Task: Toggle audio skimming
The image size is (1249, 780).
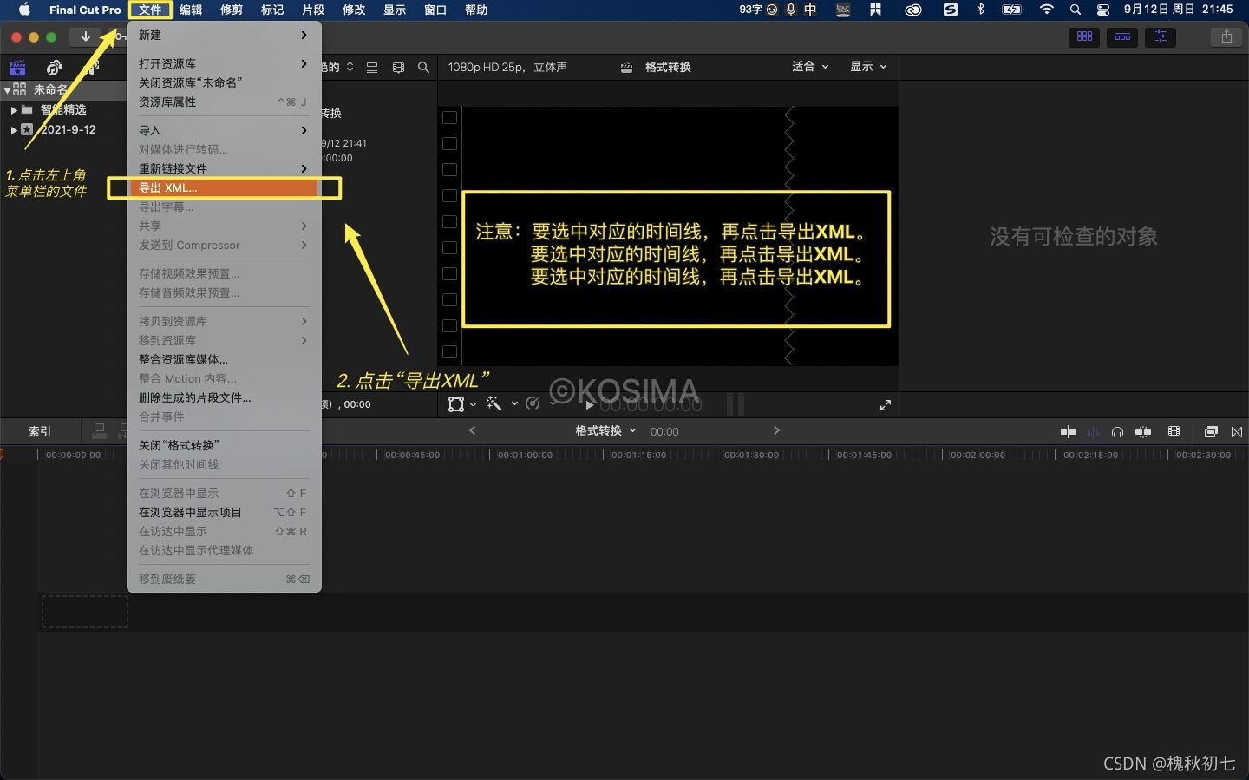Action: pyautogui.click(x=1093, y=431)
